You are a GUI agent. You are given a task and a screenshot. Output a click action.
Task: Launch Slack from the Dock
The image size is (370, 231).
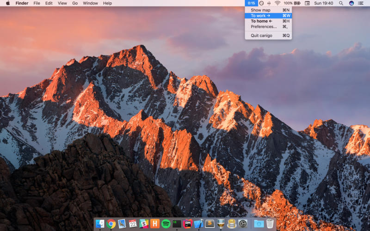coord(144,224)
